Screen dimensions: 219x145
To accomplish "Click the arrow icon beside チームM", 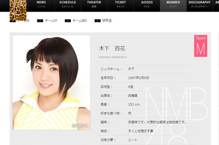I will [40, 21].
